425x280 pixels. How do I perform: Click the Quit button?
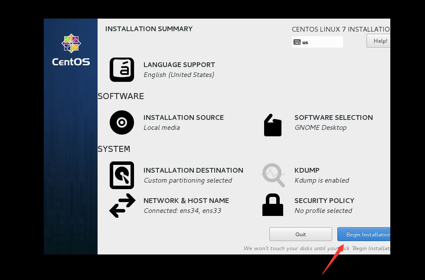coord(301,234)
